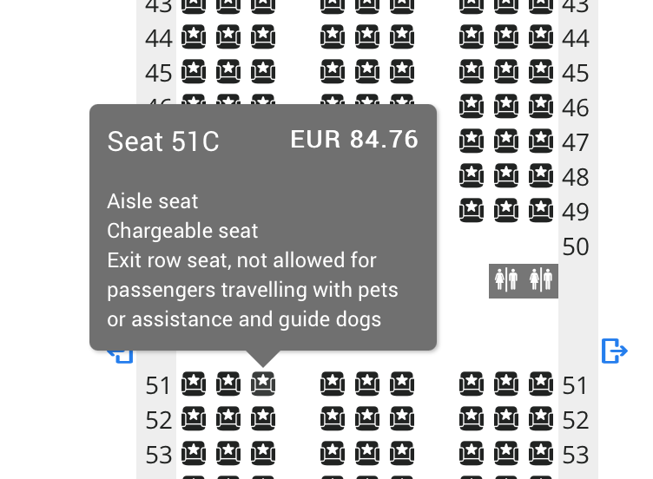Viewport: 653px width, 479px height.
Task: Choose the right block's middle seat in row 49
Action: [x=506, y=210]
